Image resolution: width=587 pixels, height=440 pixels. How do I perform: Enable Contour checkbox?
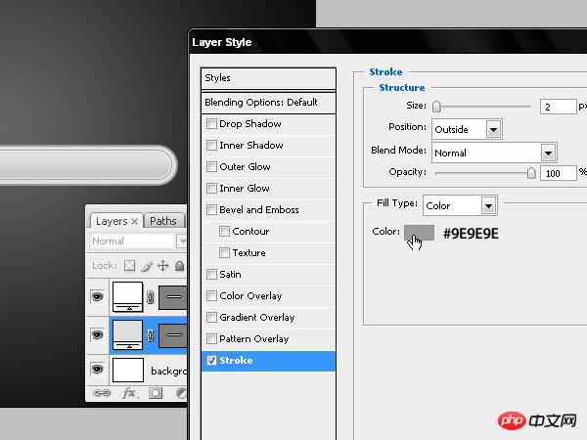tap(224, 231)
